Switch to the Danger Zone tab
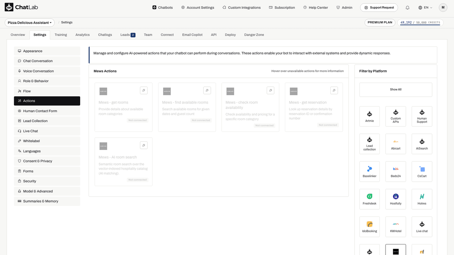This screenshot has height=255, width=454. (254, 35)
